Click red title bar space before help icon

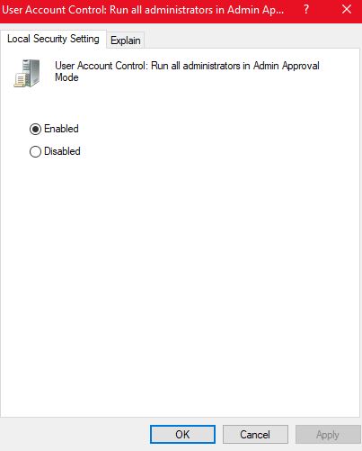point(293,10)
